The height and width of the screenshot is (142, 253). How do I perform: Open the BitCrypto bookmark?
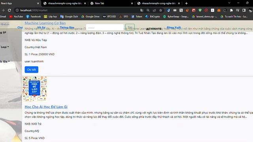[153, 17]
